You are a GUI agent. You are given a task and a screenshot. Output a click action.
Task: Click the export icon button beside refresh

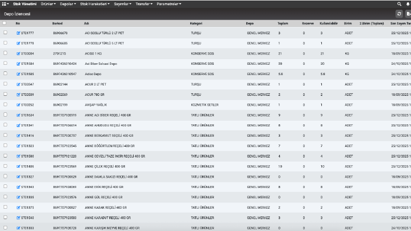(x=408, y=14)
